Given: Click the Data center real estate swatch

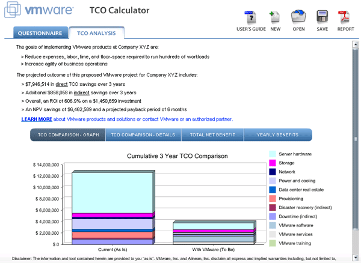Looking at the screenshot, I should (x=273, y=190).
